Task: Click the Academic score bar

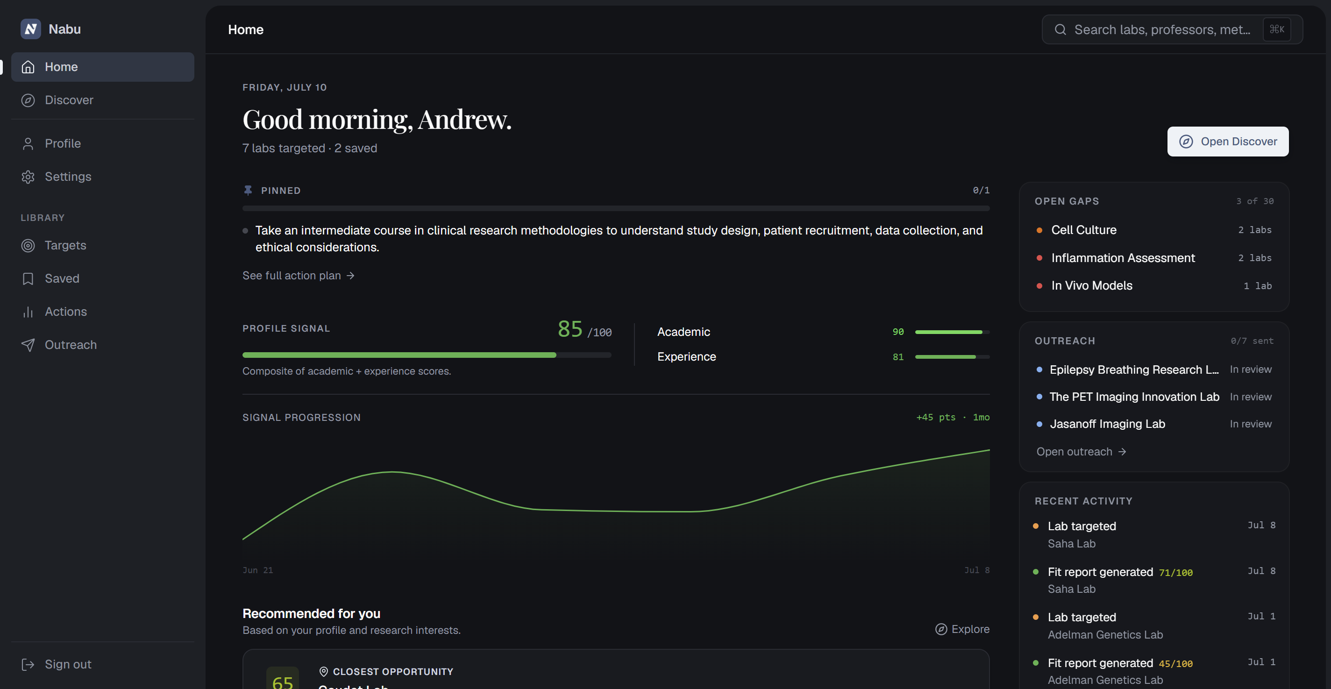Action: (x=952, y=332)
